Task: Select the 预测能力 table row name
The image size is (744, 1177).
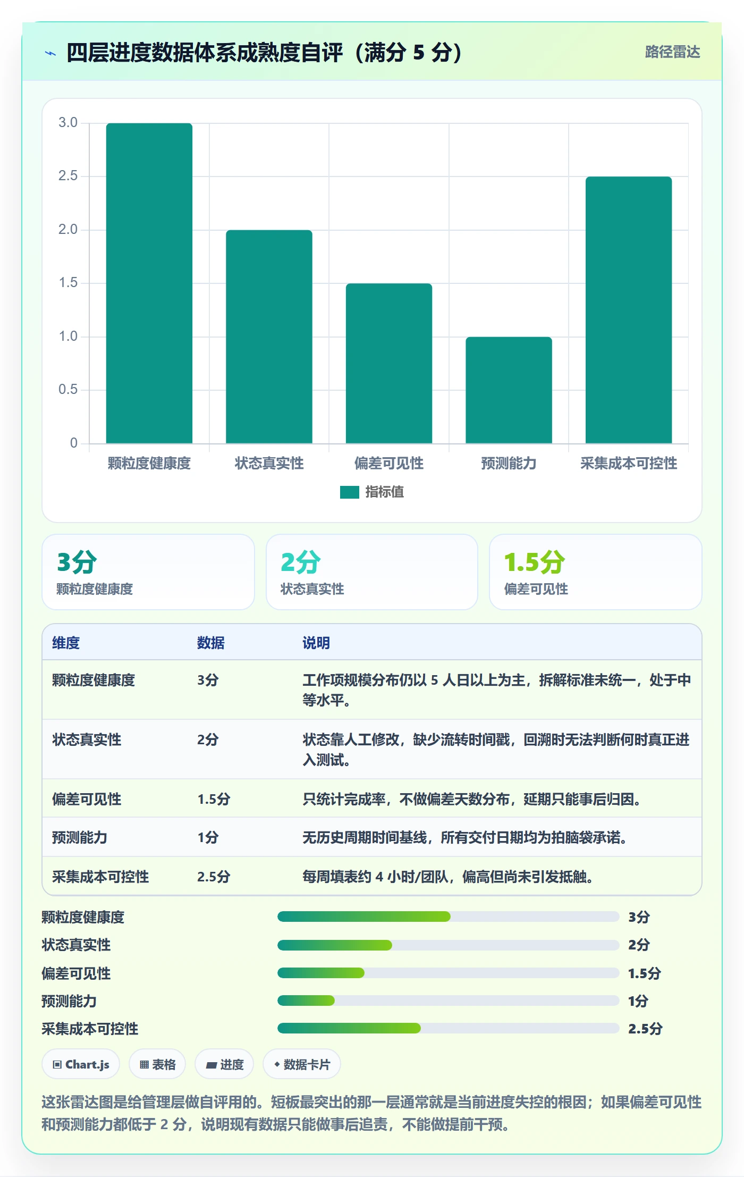Action: point(80,837)
